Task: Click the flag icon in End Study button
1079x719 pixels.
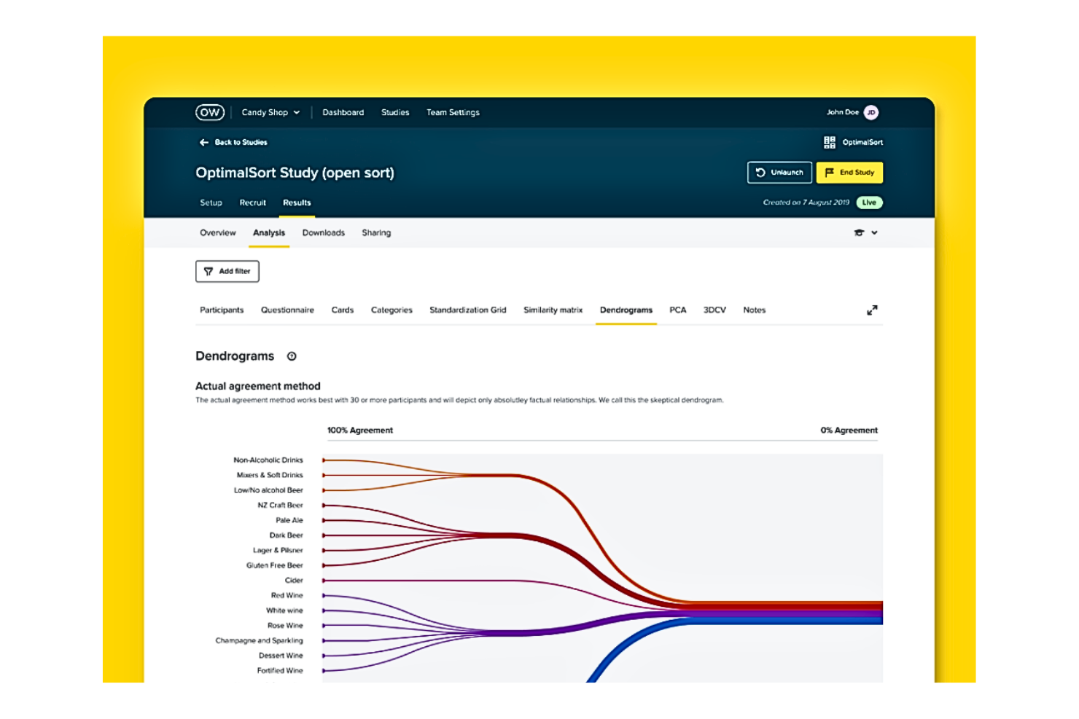Action: 830,173
